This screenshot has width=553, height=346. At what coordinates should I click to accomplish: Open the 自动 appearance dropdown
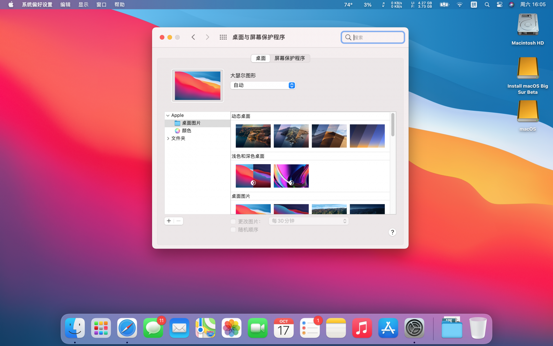point(263,85)
